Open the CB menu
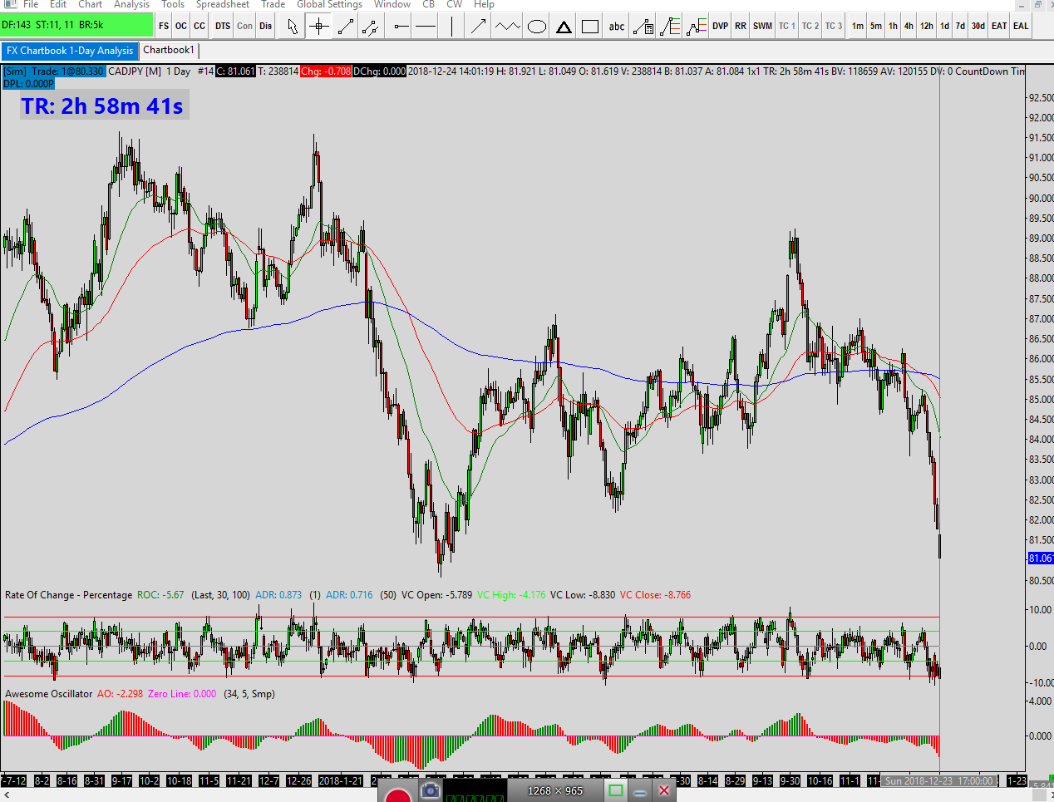Image resolution: width=1054 pixels, height=802 pixels. [x=428, y=4]
